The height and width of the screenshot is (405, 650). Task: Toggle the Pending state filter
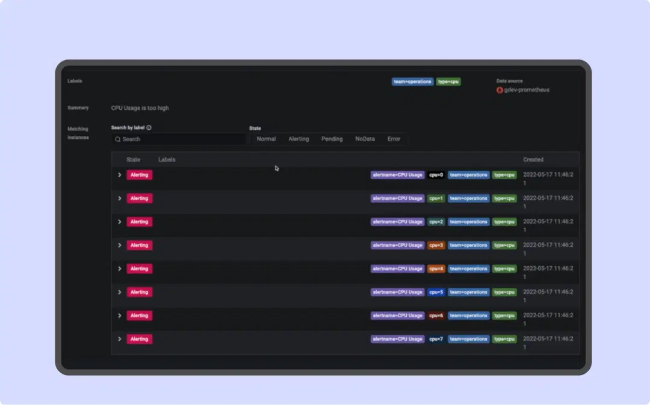[x=332, y=139]
